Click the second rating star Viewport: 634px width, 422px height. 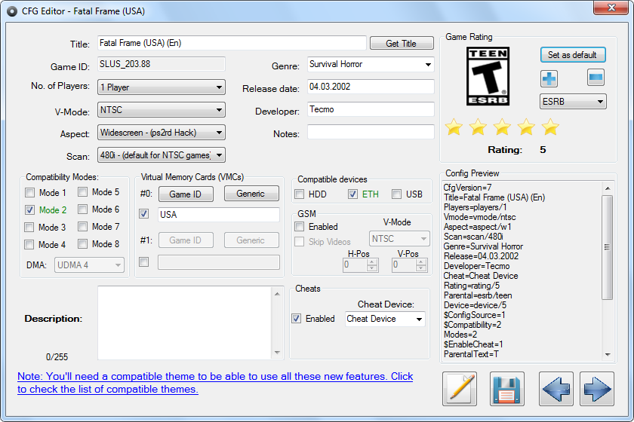coord(478,127)
